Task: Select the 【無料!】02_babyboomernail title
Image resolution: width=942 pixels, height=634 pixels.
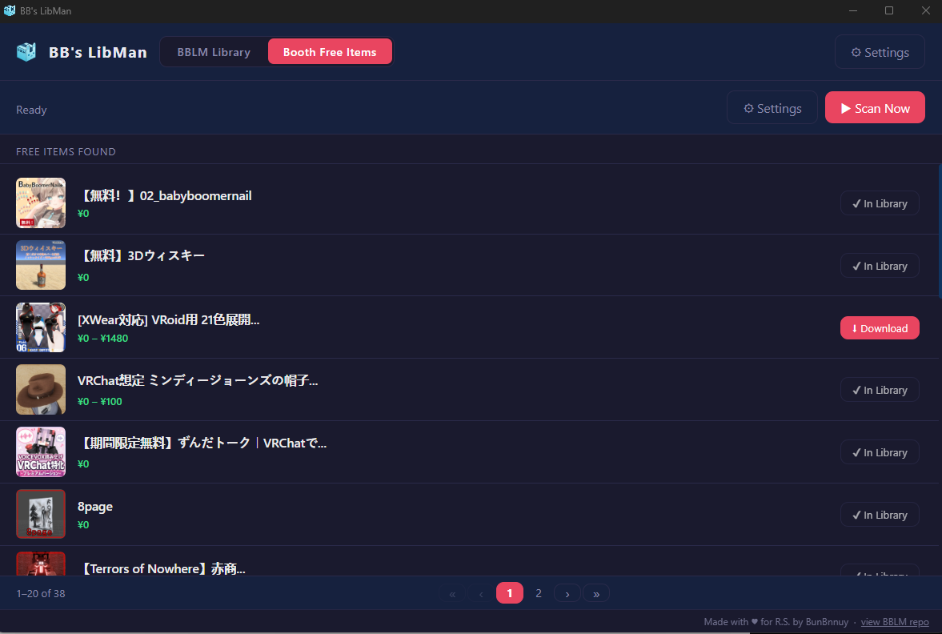Action: (166, 196)
